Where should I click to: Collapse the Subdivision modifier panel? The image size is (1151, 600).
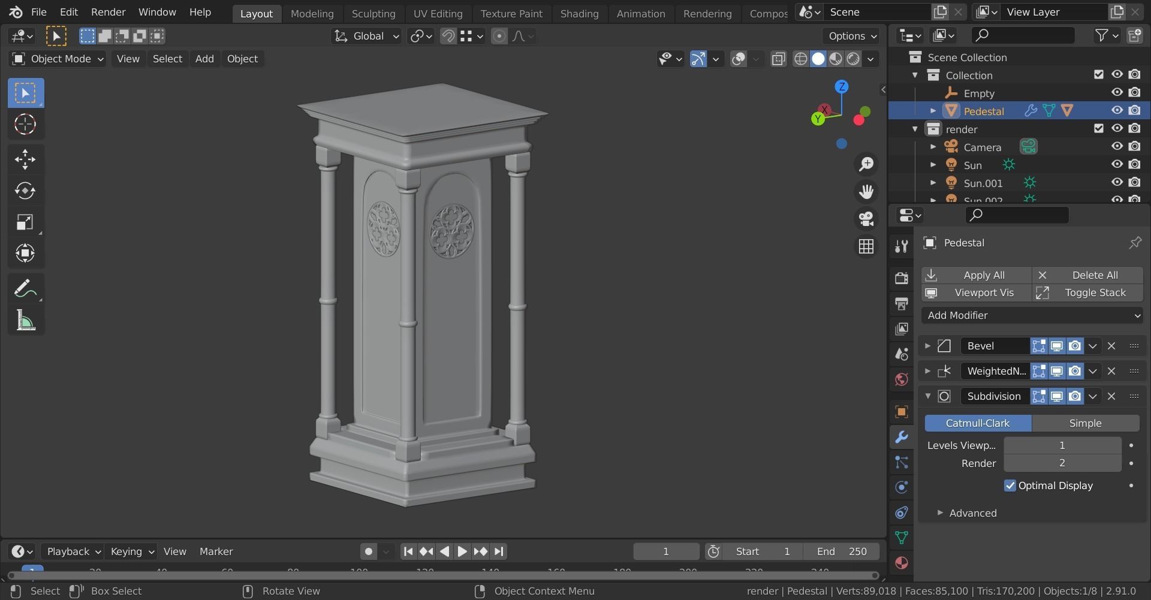pos(927,396)
